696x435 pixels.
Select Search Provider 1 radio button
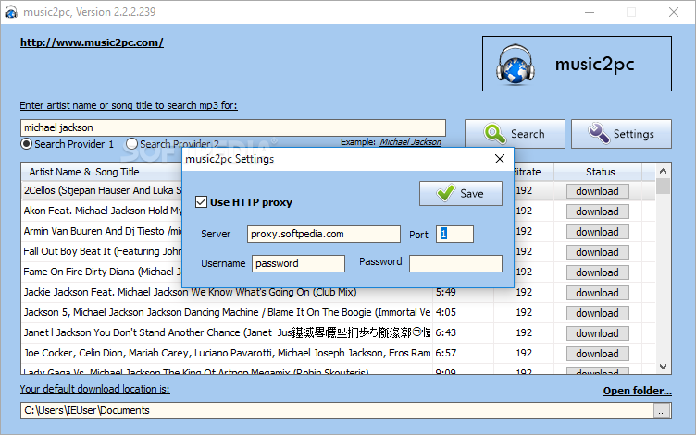26,143
